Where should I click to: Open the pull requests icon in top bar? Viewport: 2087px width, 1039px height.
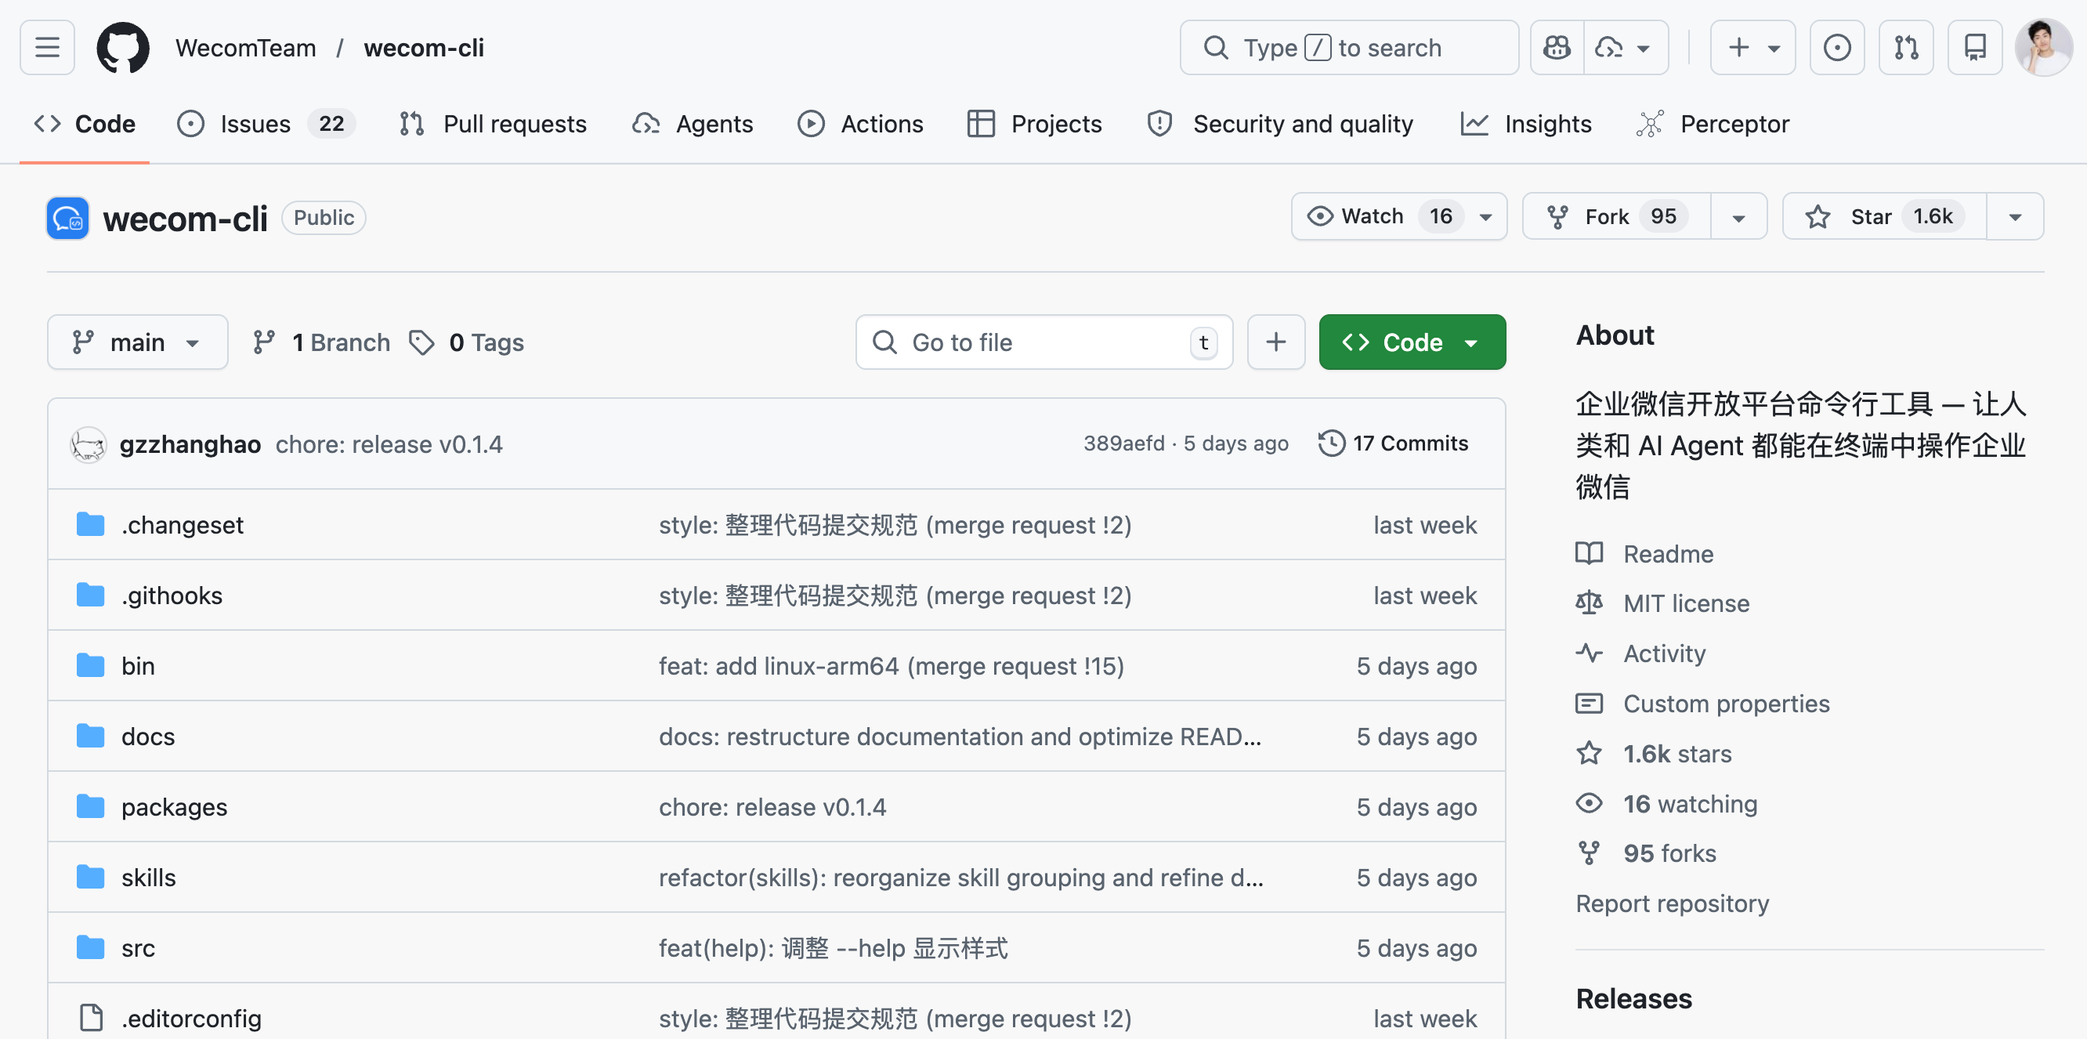point(1905,48)
